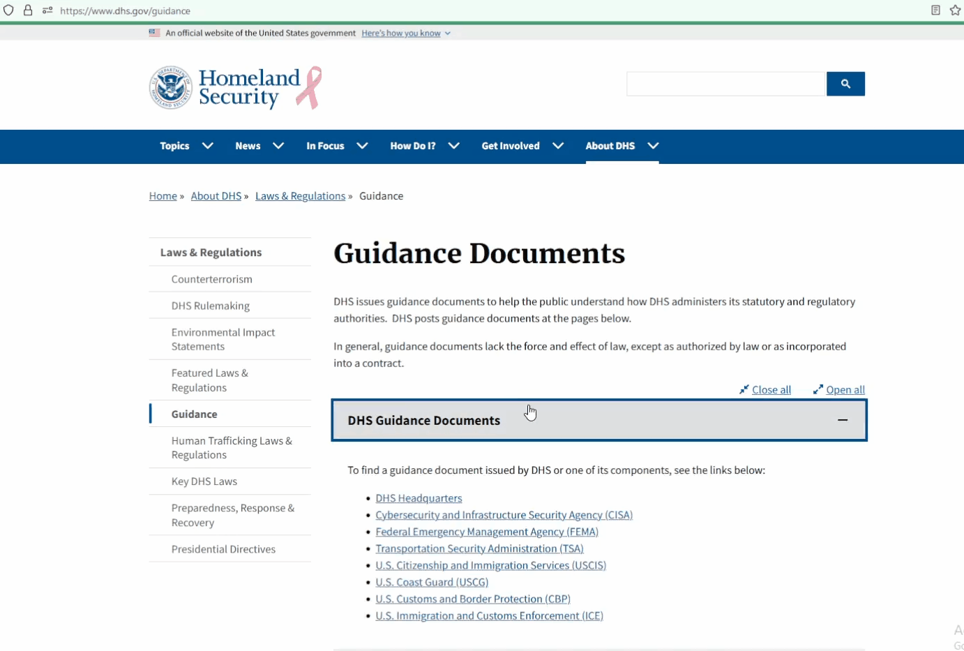This screenshot has height=651, width=964.
Task: Open the About DHS navigation item
Action: point(610,146)
